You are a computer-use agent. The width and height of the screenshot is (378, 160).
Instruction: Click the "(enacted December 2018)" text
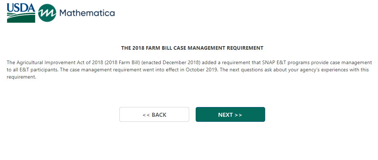(x=170, y=62)
